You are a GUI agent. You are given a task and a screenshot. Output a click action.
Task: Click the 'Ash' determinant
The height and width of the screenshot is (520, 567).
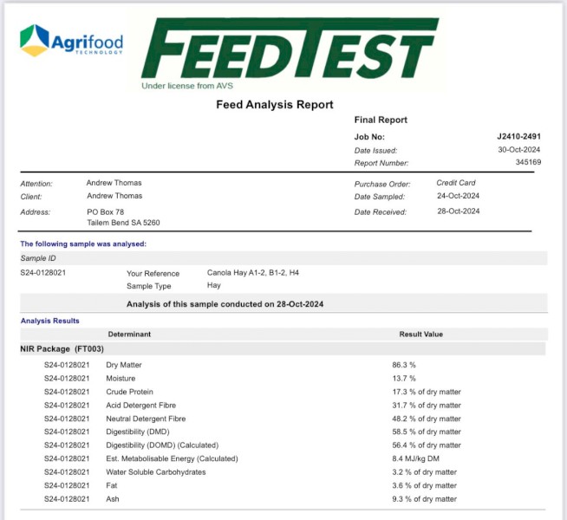tap(113, 499)
